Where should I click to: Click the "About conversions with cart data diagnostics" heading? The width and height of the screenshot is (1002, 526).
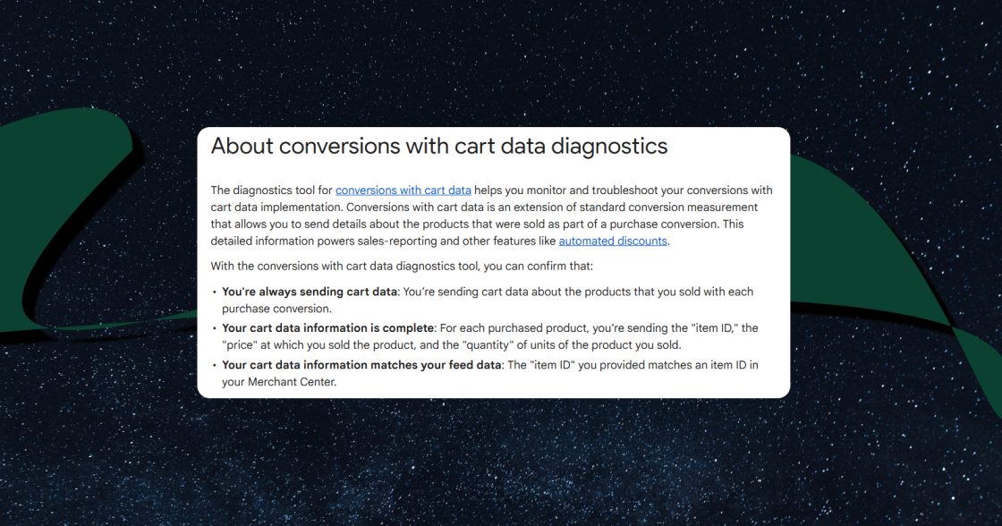pyautogui.click(x=439, y=147)
